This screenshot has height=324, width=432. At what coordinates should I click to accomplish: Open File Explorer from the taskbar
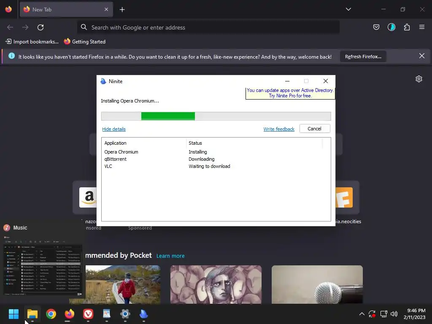click(x=32, y=314)
